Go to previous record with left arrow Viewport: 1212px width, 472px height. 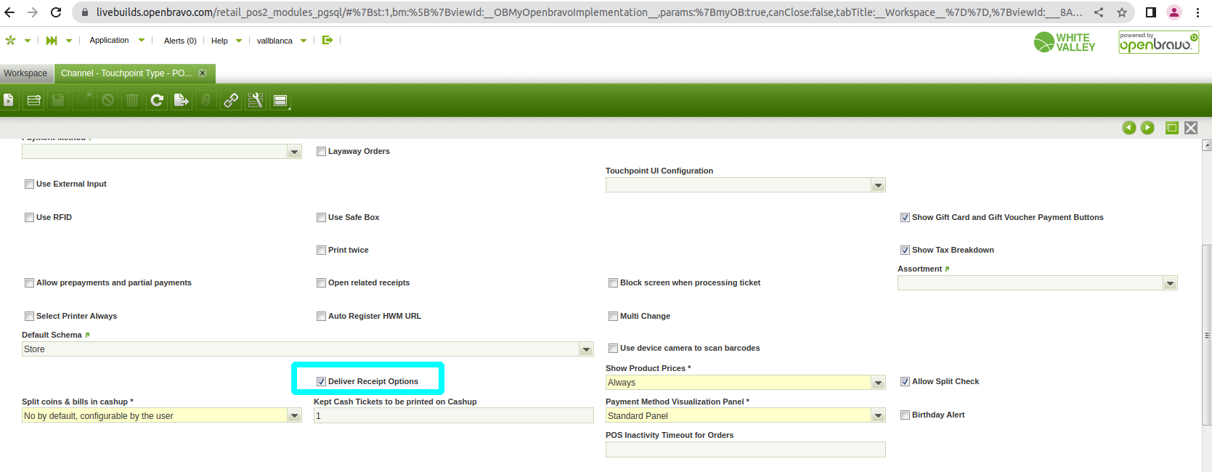point(1128,128)
